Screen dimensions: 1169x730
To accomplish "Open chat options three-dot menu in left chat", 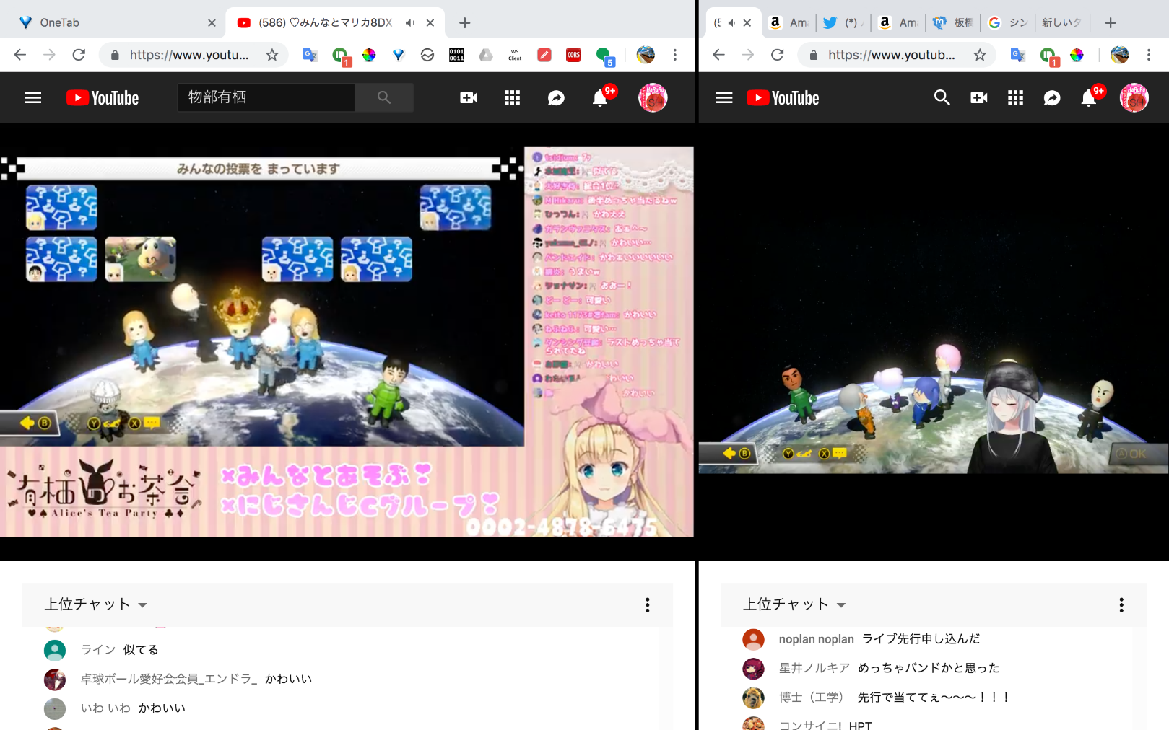I will point(647,604).
